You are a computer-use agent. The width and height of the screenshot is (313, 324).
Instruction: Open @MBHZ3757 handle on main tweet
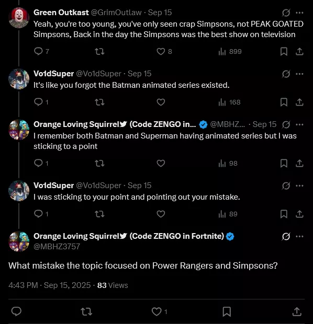[x=57, y=246]
